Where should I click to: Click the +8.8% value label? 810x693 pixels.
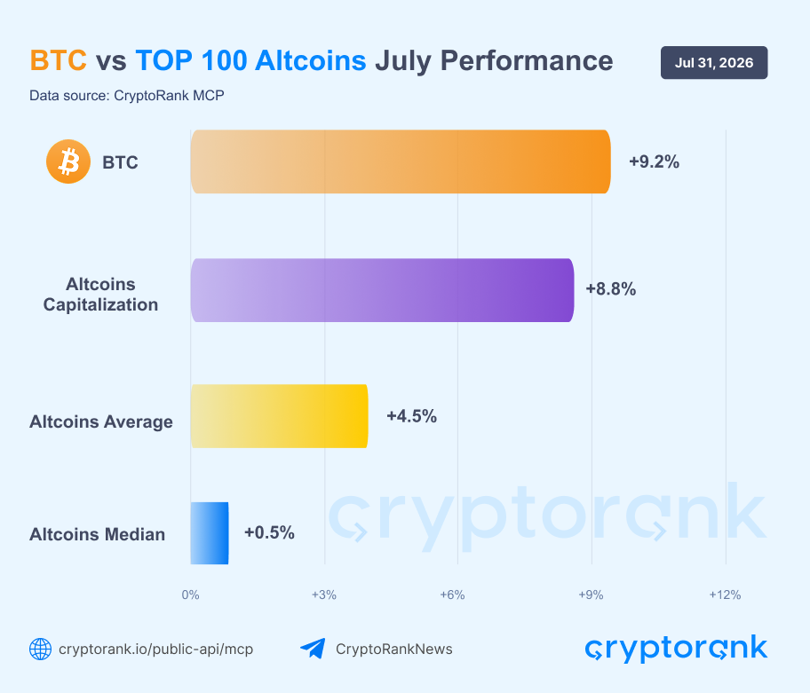tap(610, 289)
